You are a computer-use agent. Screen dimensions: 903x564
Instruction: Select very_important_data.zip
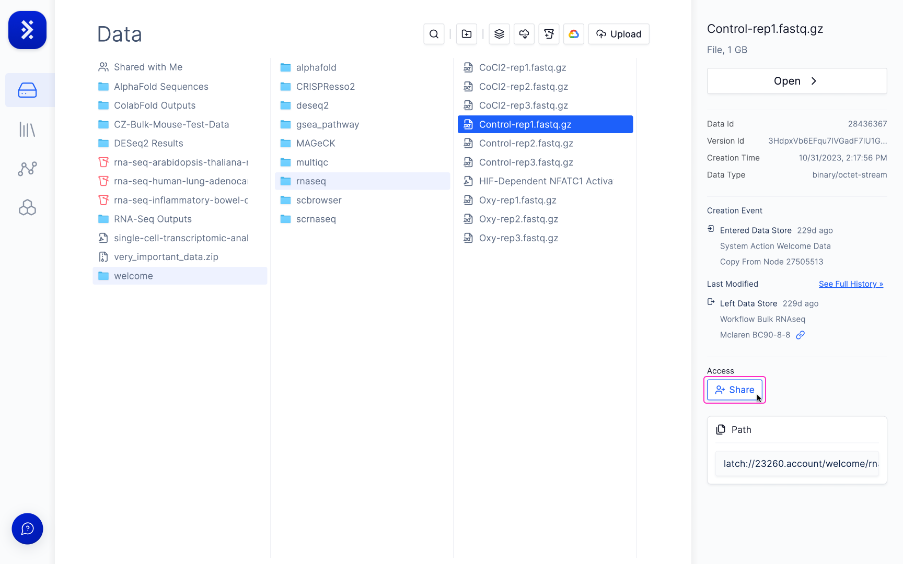click(180, 256)
